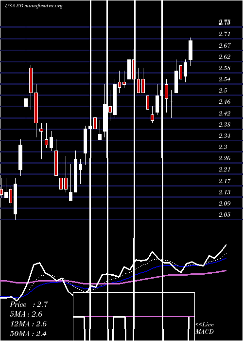
Task: Click the 2.3 price axis label
Action: point(223,147)
